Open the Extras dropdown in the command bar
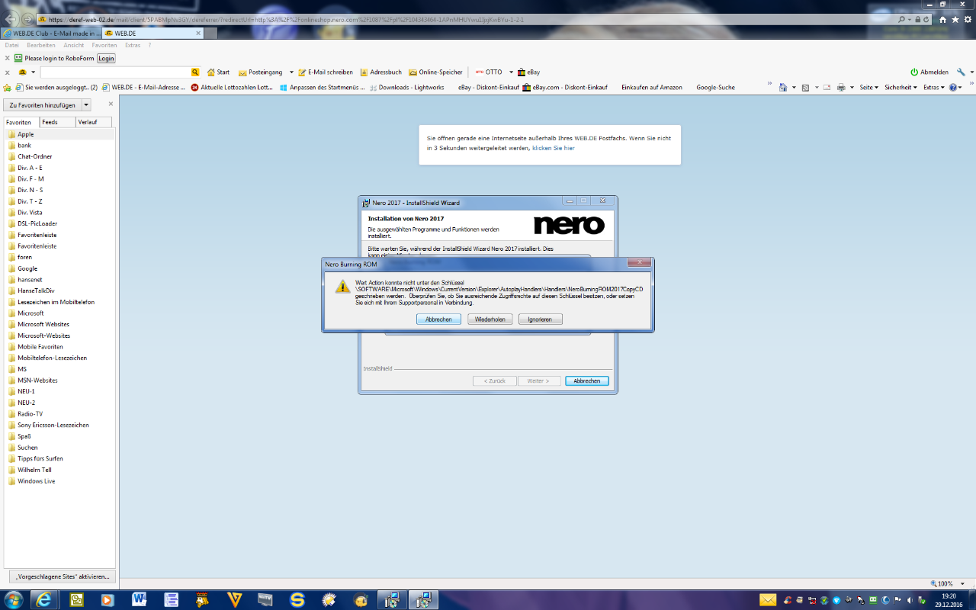 (933, 87)
